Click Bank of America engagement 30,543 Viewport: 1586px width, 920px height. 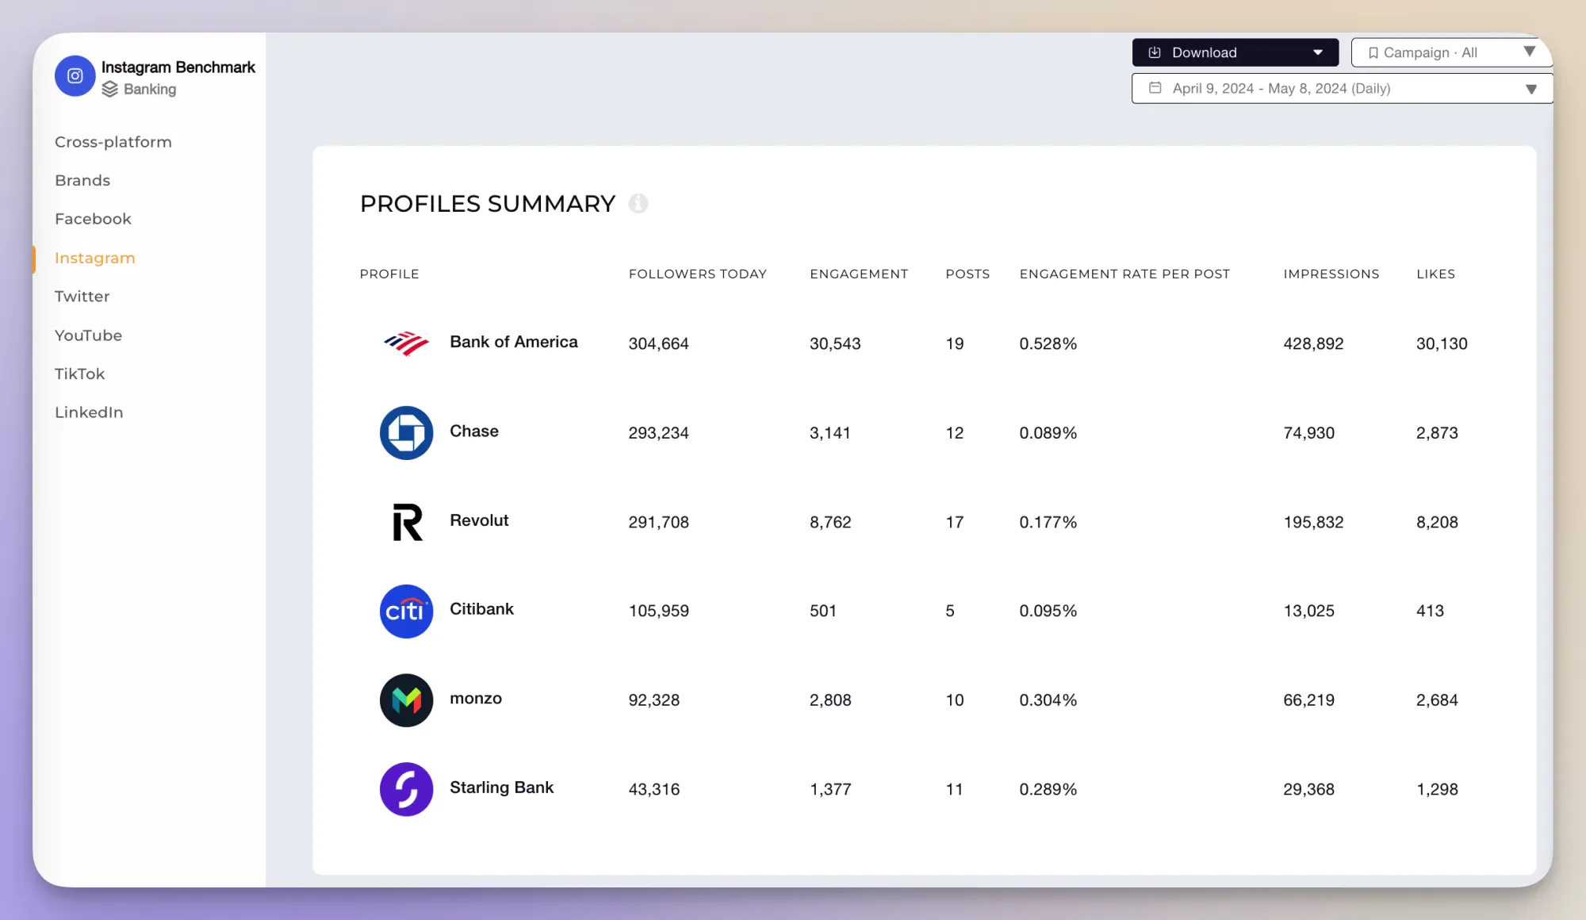coord(835,343)
